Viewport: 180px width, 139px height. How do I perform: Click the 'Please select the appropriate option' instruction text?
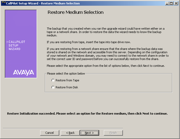point(106,66)
